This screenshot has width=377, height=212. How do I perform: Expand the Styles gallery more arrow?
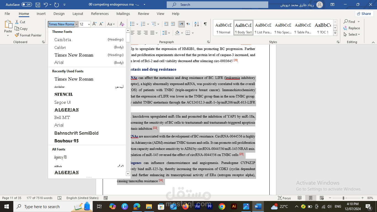[x=335, y=33]
